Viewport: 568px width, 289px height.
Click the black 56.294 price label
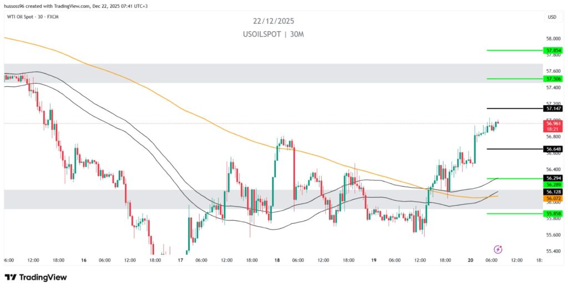554,178
